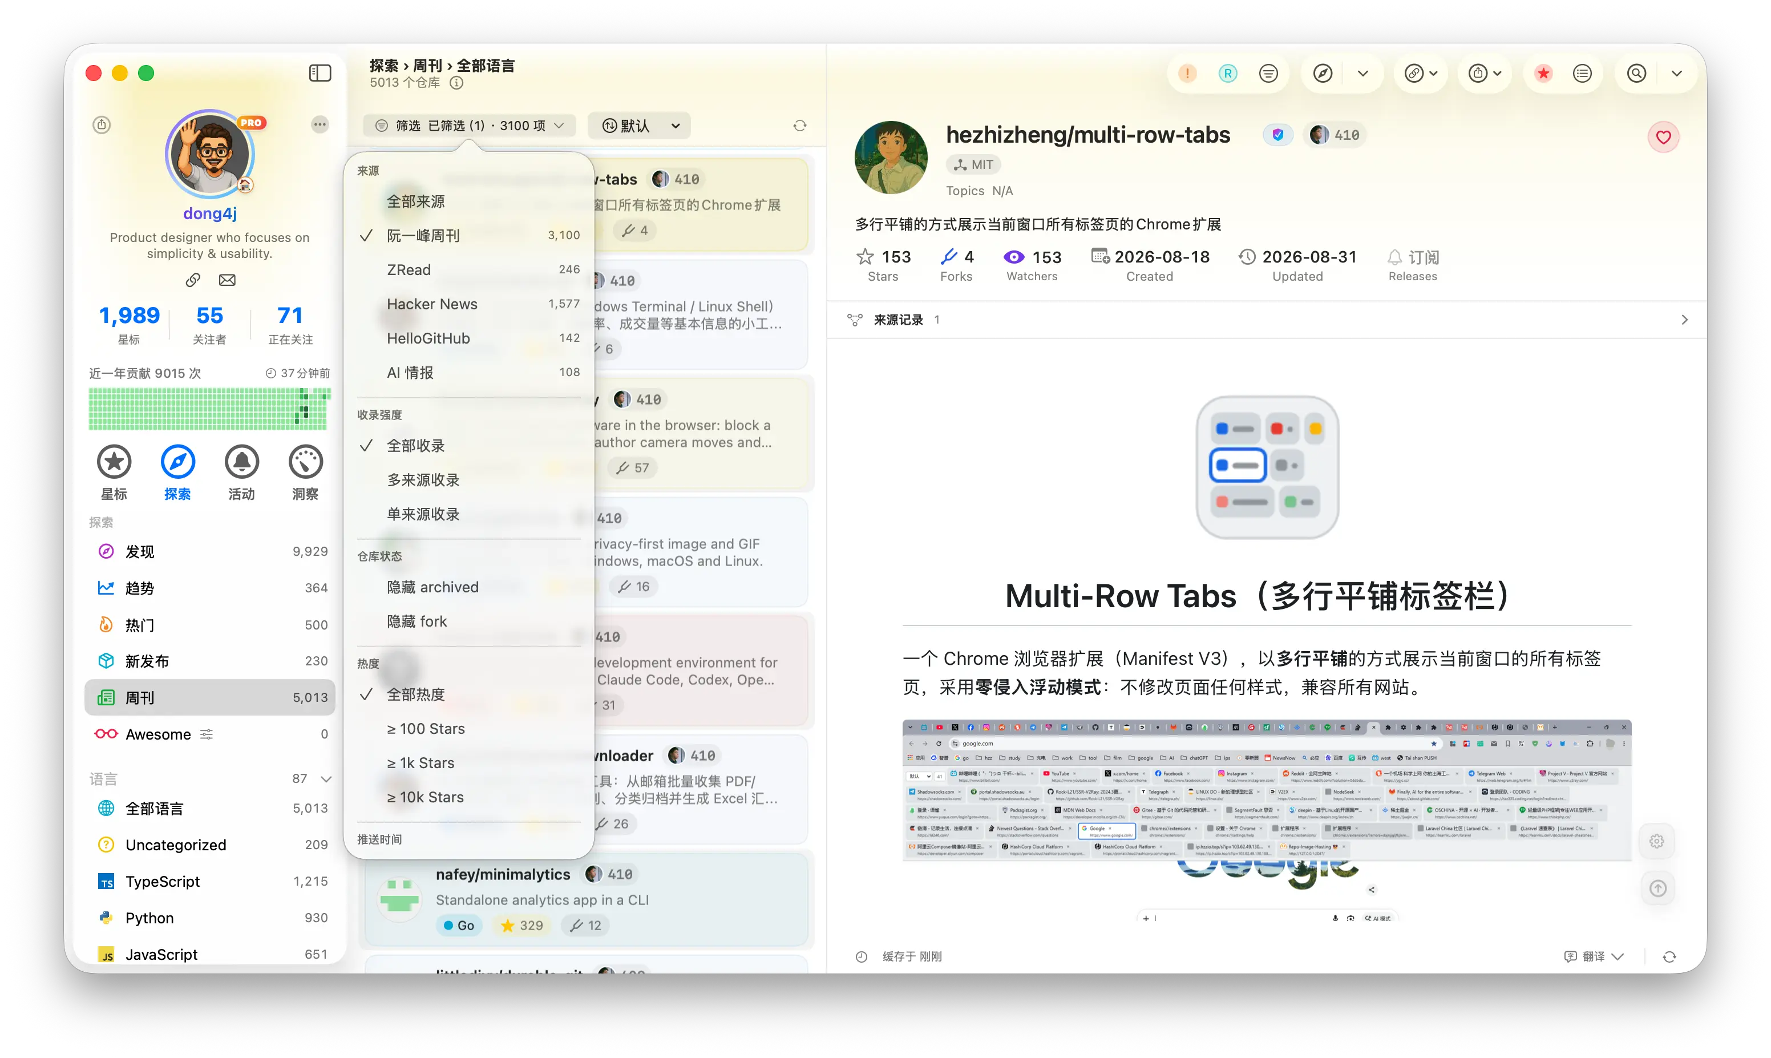Toggle the 阮一峰周刊 source filter
Screen dimensions: 1771x1058
point(470,236)
